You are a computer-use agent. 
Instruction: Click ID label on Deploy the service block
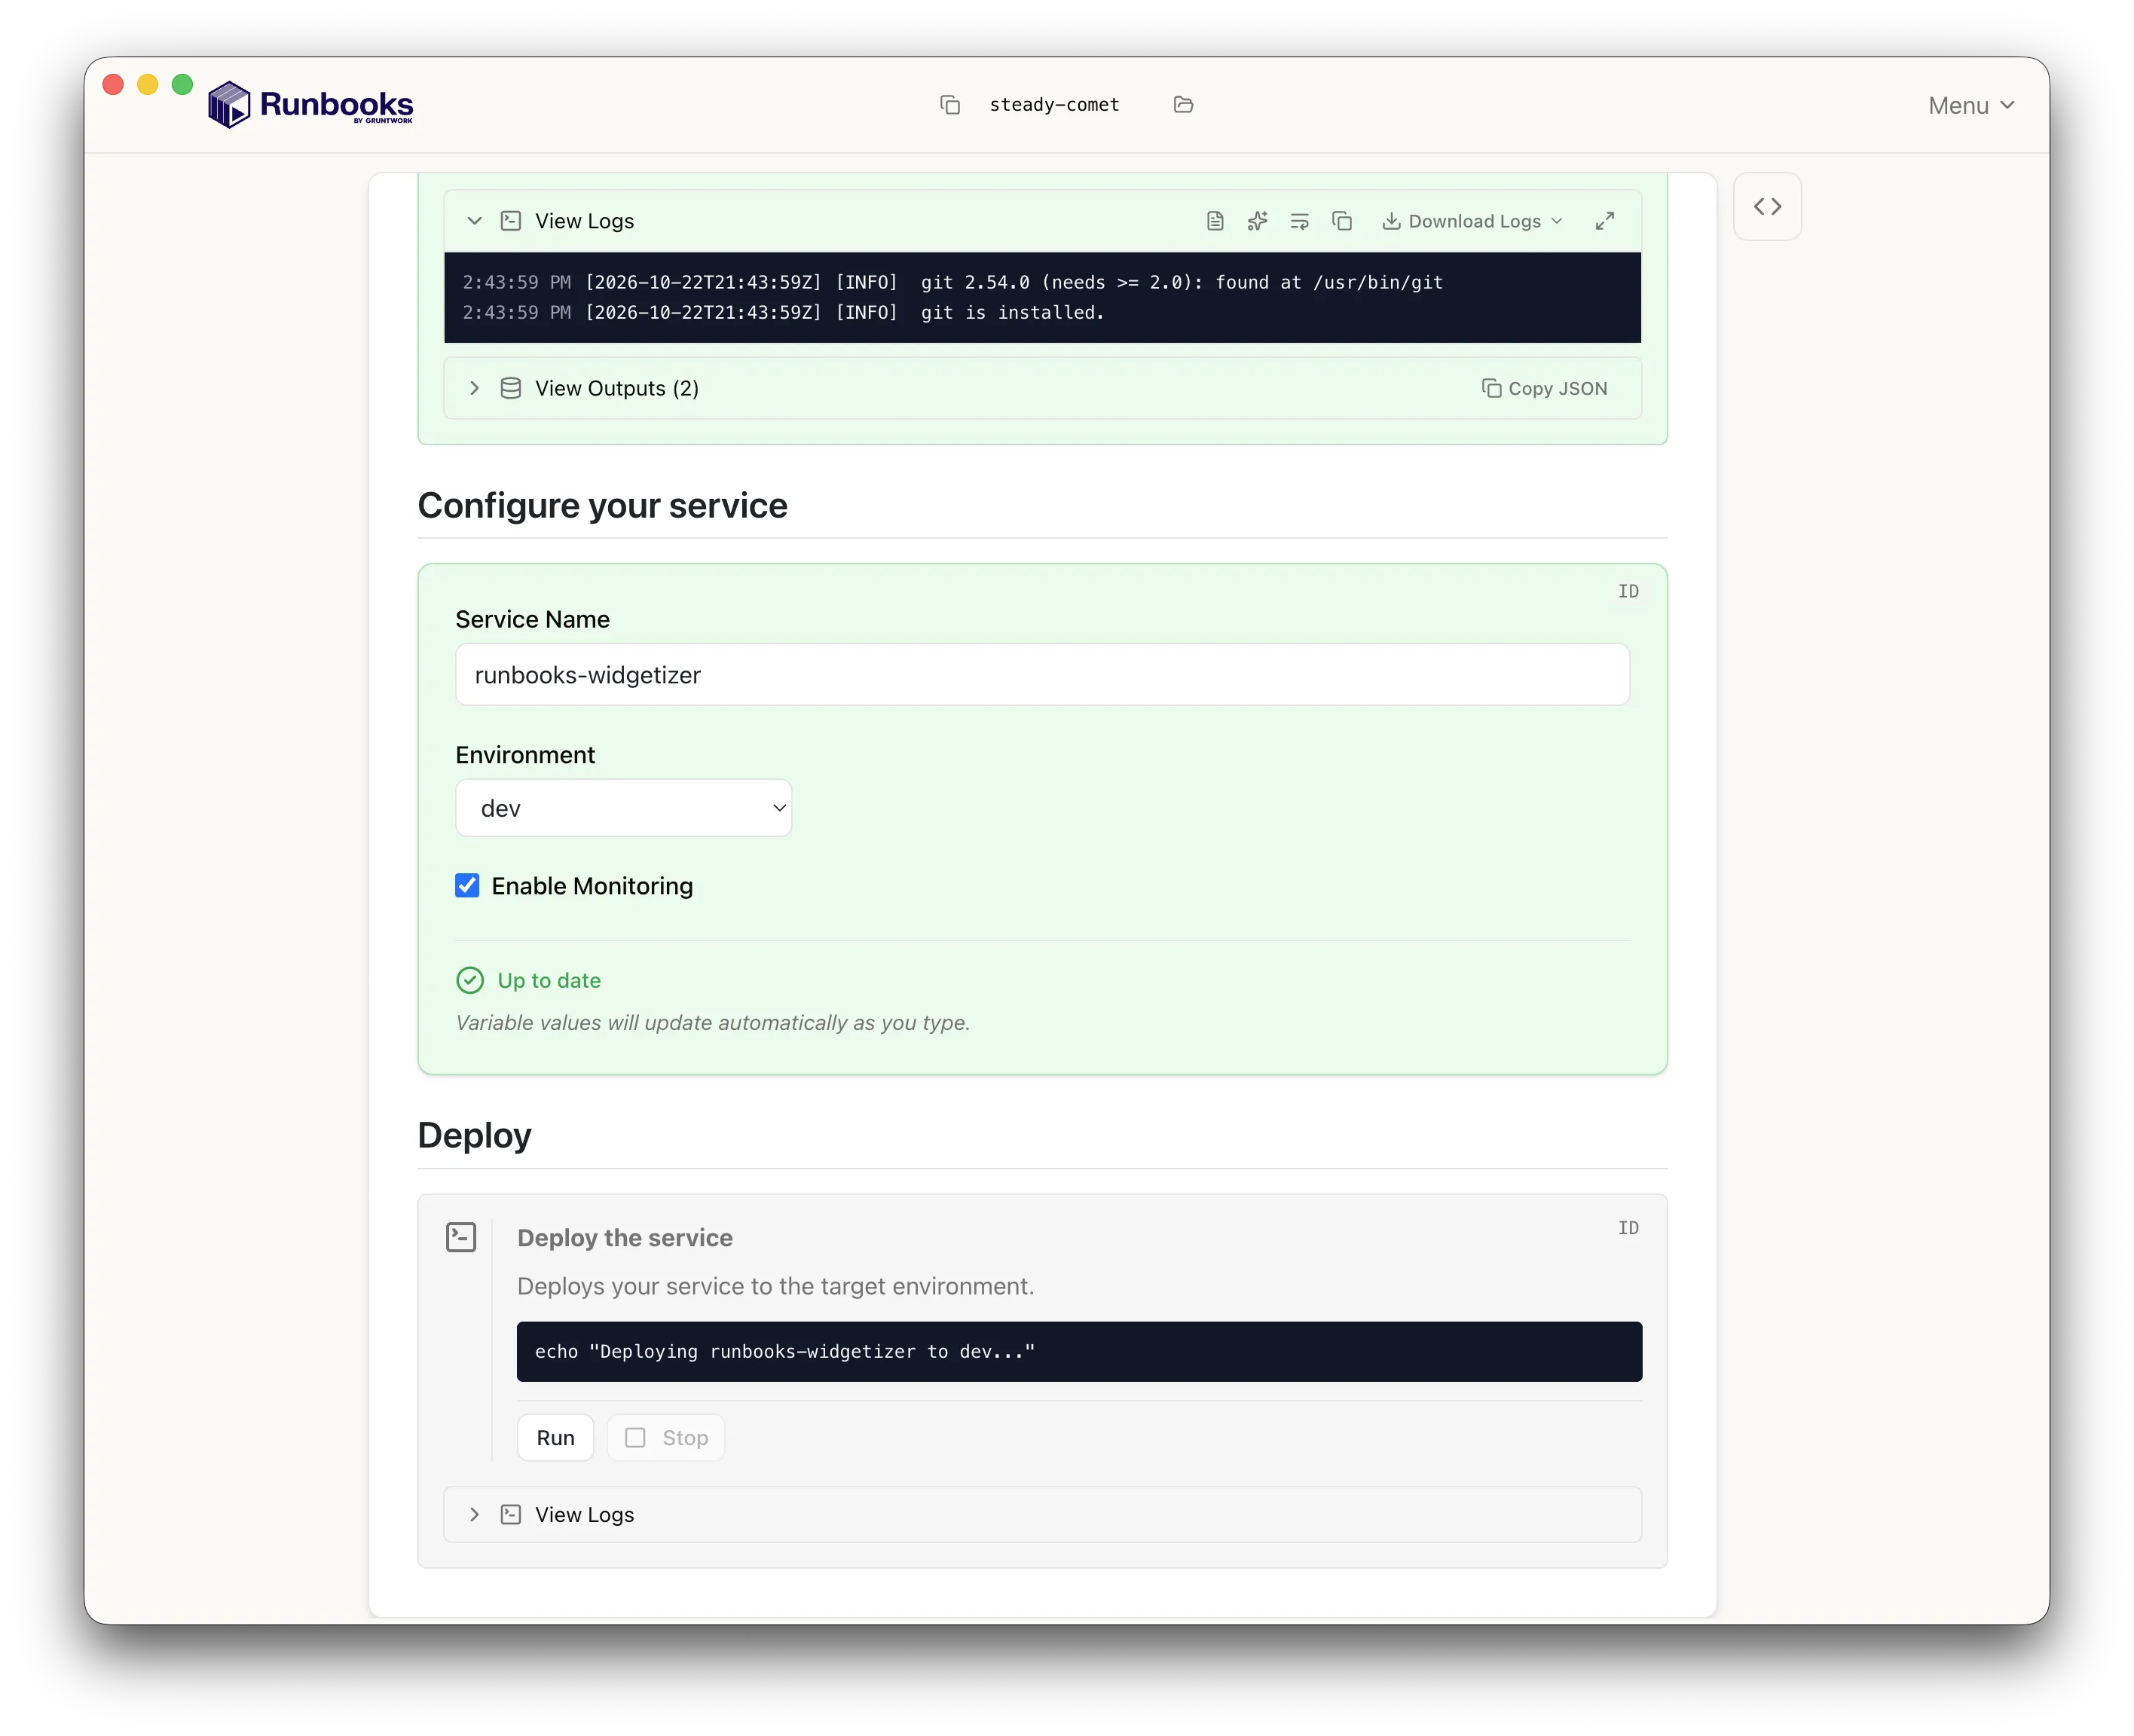coord(1628,1228)
